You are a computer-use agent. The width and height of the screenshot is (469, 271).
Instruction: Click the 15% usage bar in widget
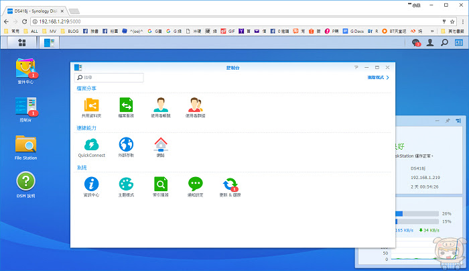[417, 221]
